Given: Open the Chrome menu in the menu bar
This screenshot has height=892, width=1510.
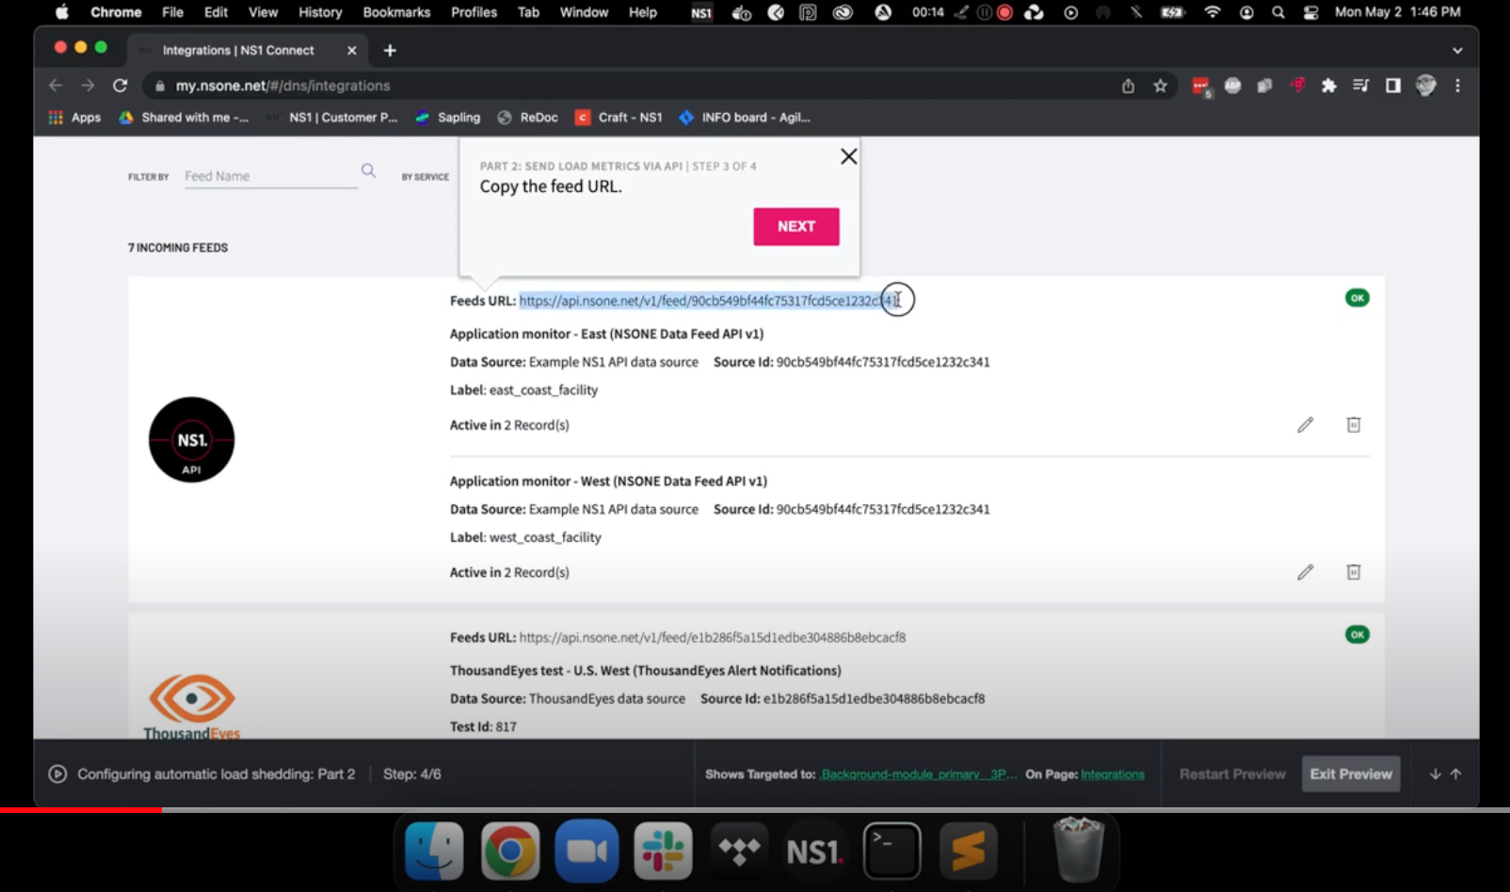Looking at the screenshot, I should pyautogui.click(x=116, y=12).
